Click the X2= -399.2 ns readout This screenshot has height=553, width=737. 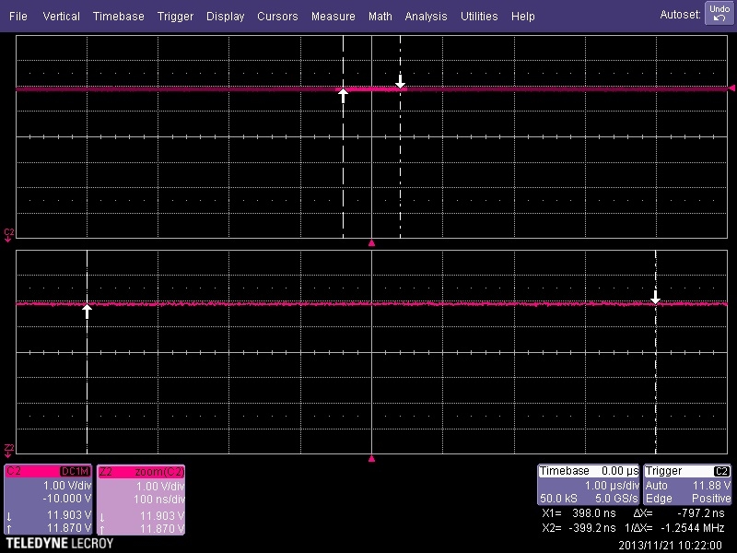(579, 527)
